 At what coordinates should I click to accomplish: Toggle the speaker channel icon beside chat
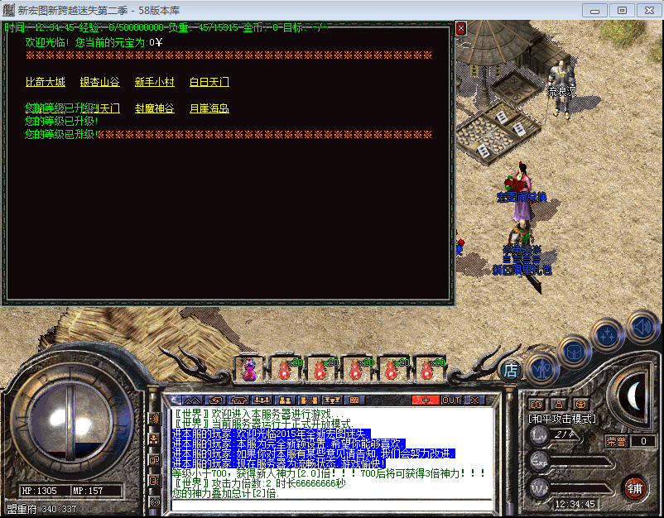tap(154, 481)
